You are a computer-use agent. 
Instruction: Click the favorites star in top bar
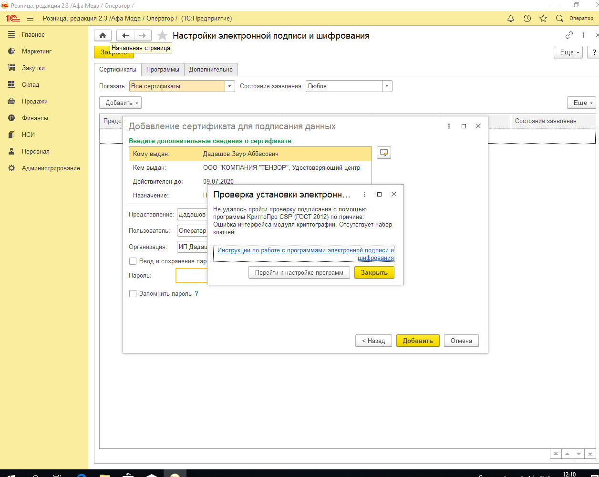(x=543, y=18)
